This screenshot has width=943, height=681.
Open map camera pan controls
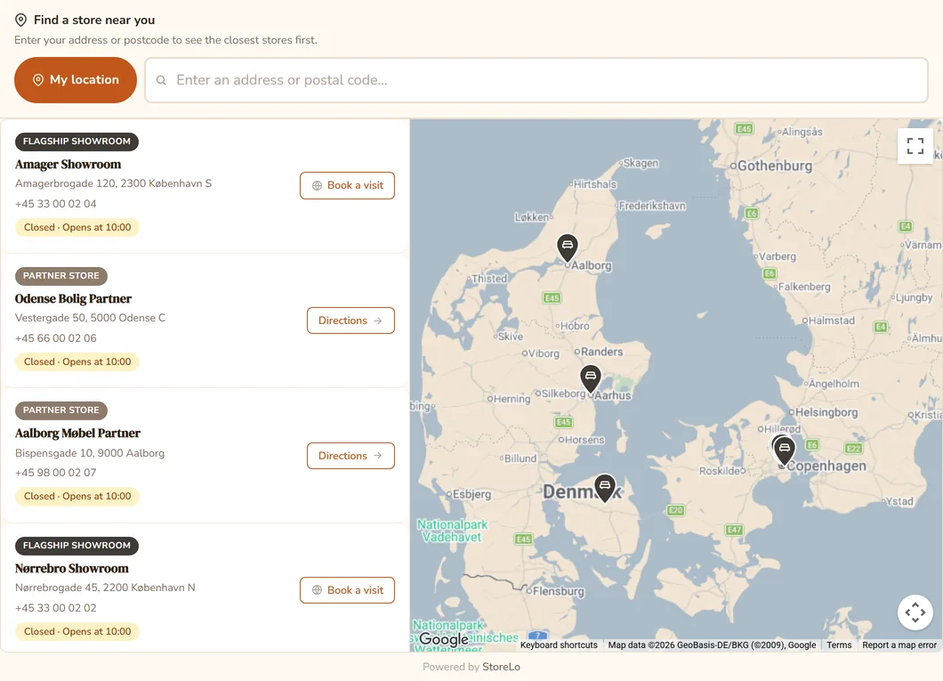915,612
